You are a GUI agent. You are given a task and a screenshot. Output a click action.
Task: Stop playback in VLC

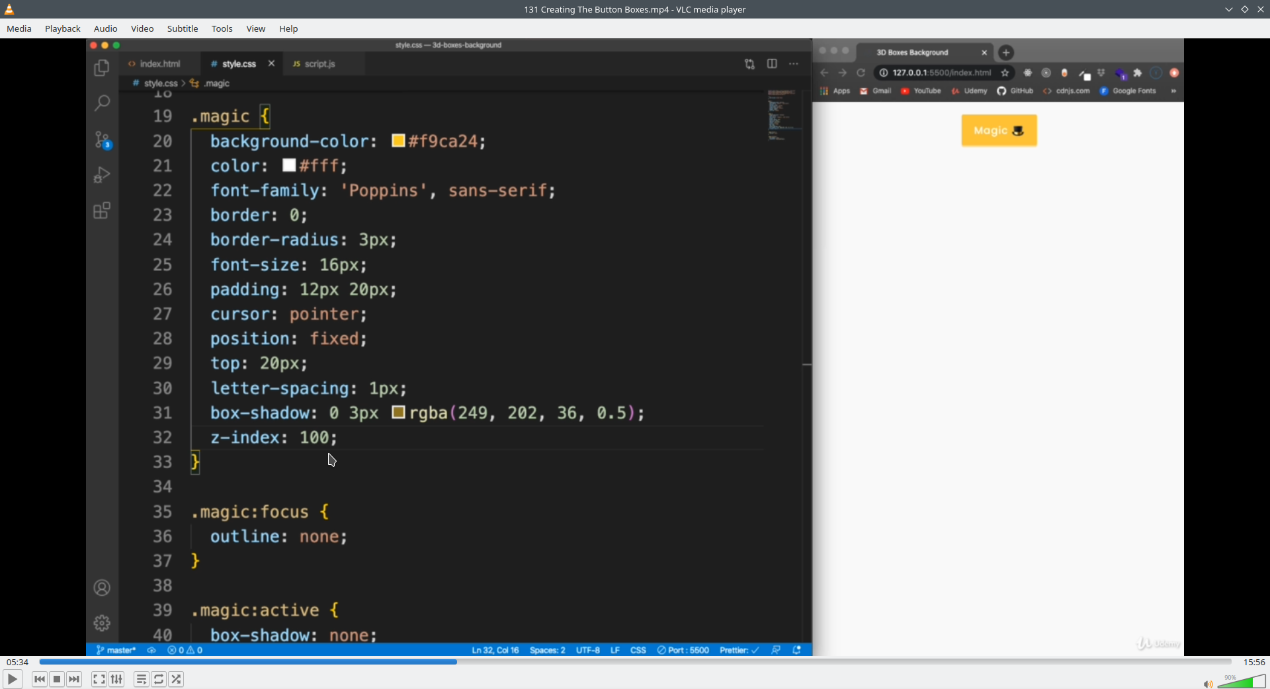click(57, 679)
